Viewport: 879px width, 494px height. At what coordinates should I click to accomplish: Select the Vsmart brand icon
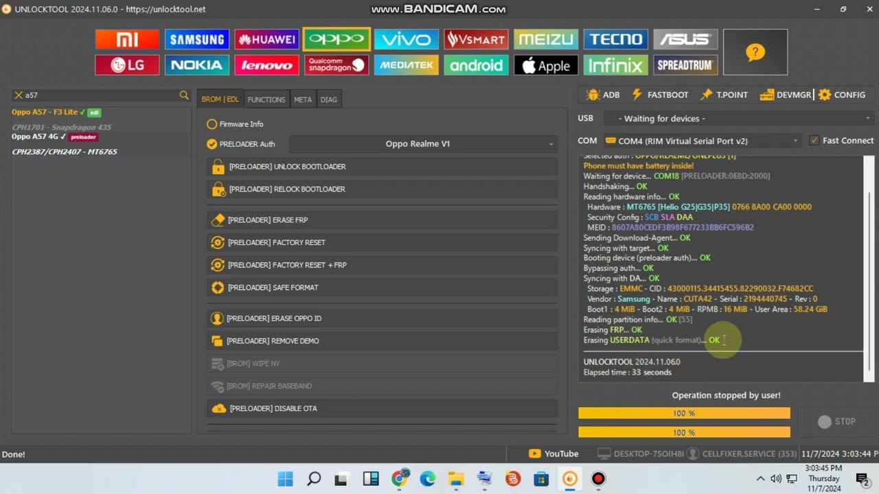(476, 39)
